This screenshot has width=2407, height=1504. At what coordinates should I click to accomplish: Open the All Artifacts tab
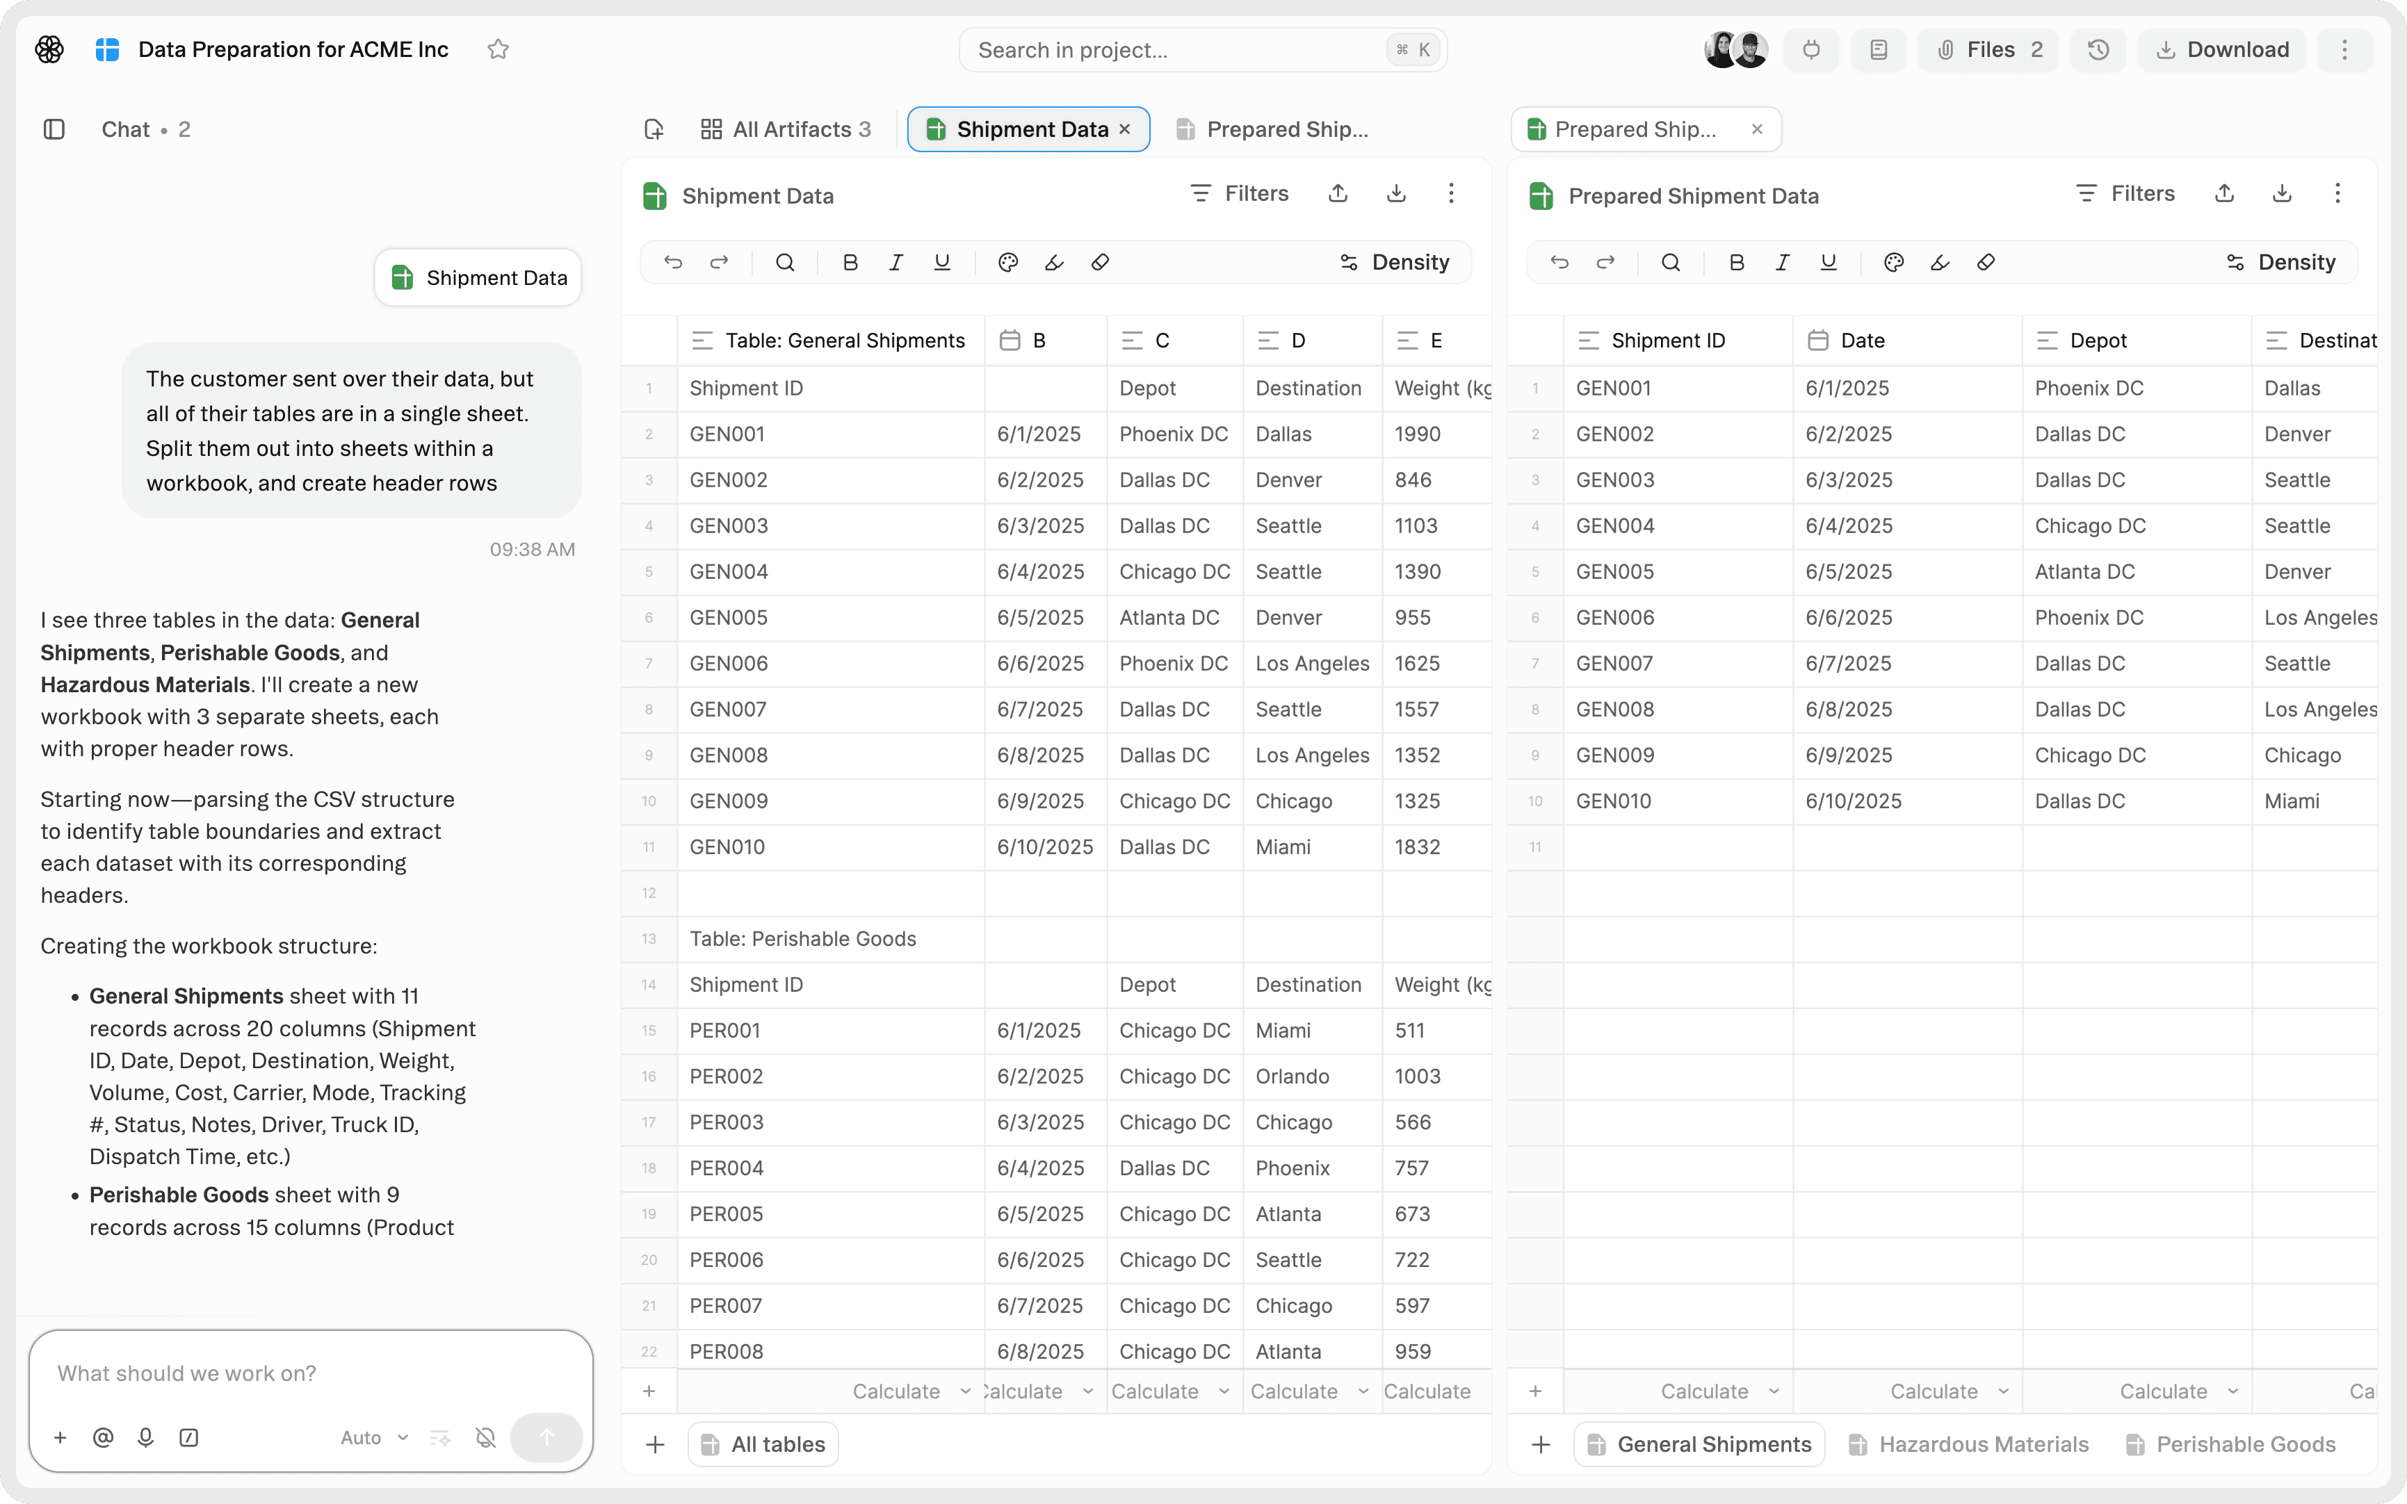click(x=785, y=129)
